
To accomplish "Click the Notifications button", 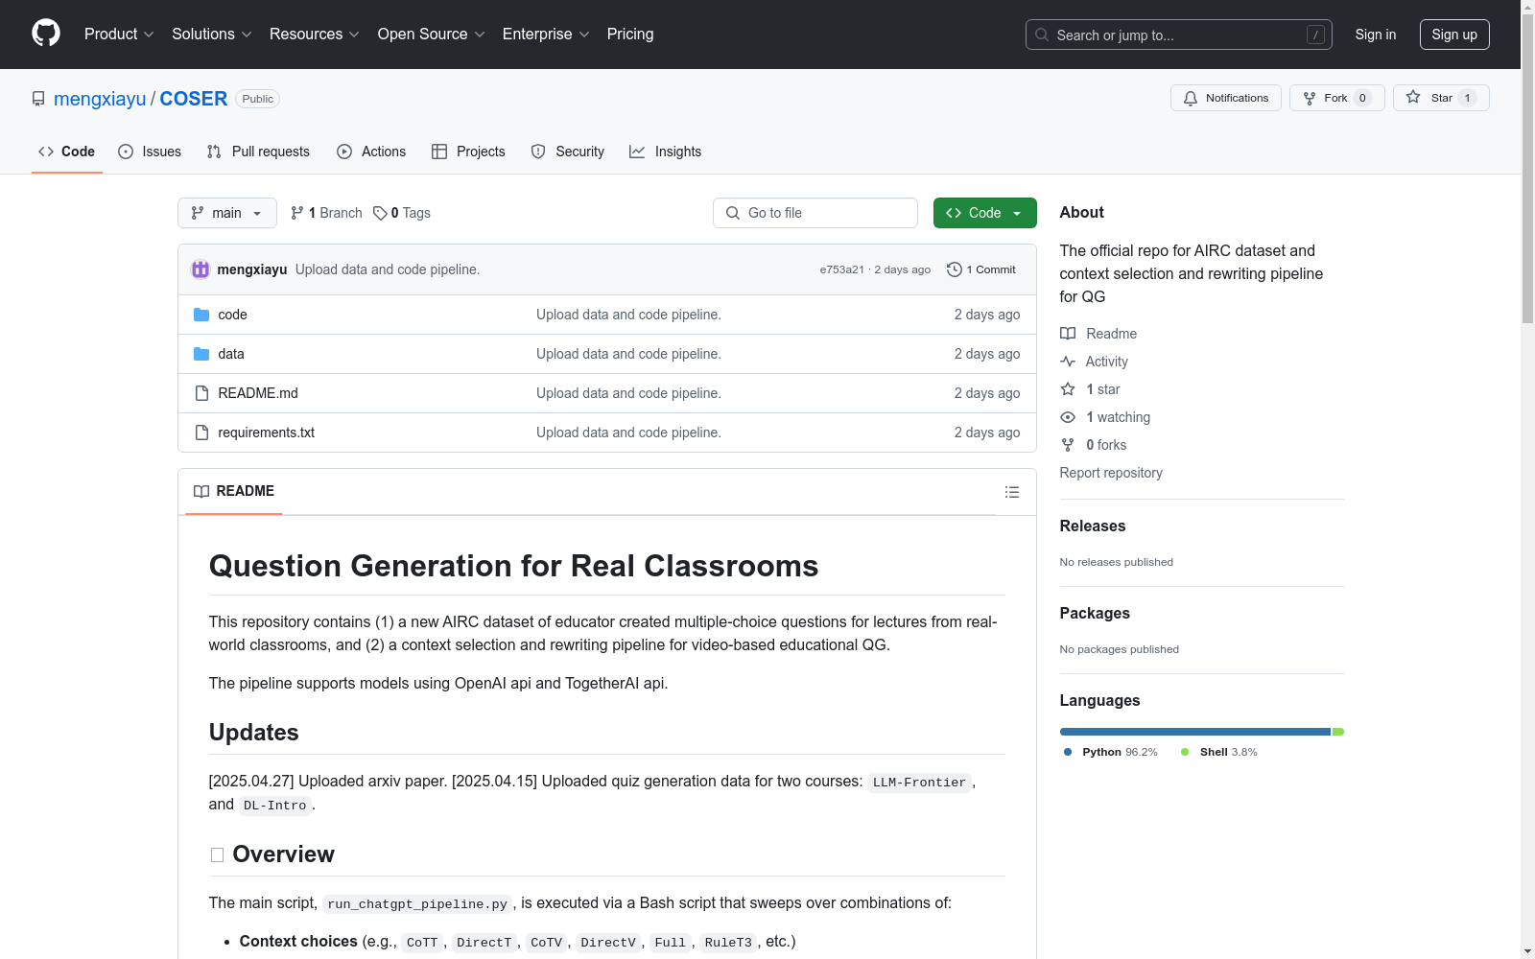I will coord(1226,98).
